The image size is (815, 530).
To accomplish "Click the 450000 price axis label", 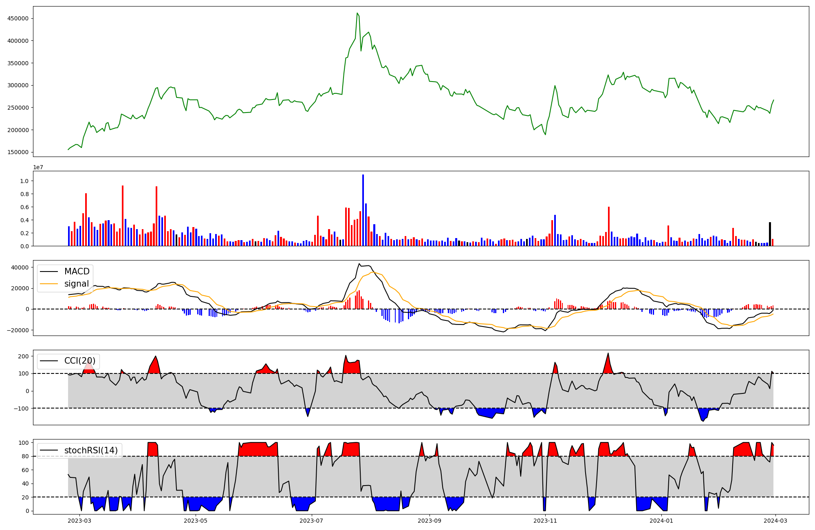I will click(x=18, y=18).
